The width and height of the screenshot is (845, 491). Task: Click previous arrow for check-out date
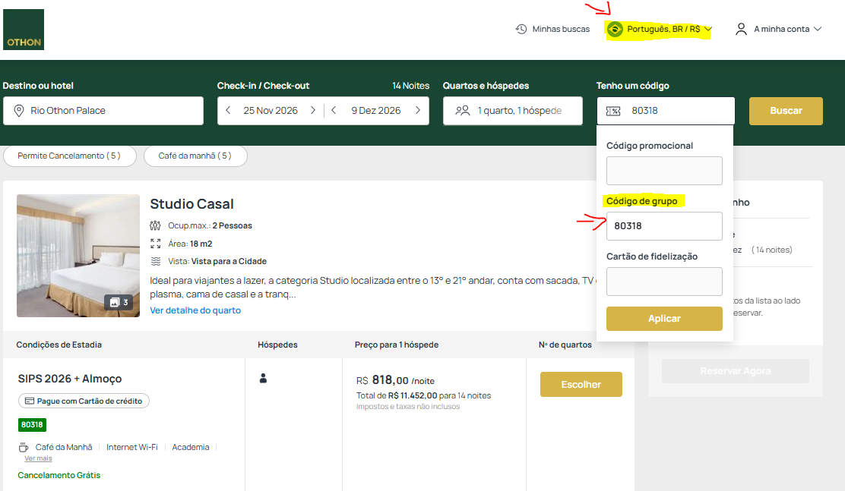[334, 111]
